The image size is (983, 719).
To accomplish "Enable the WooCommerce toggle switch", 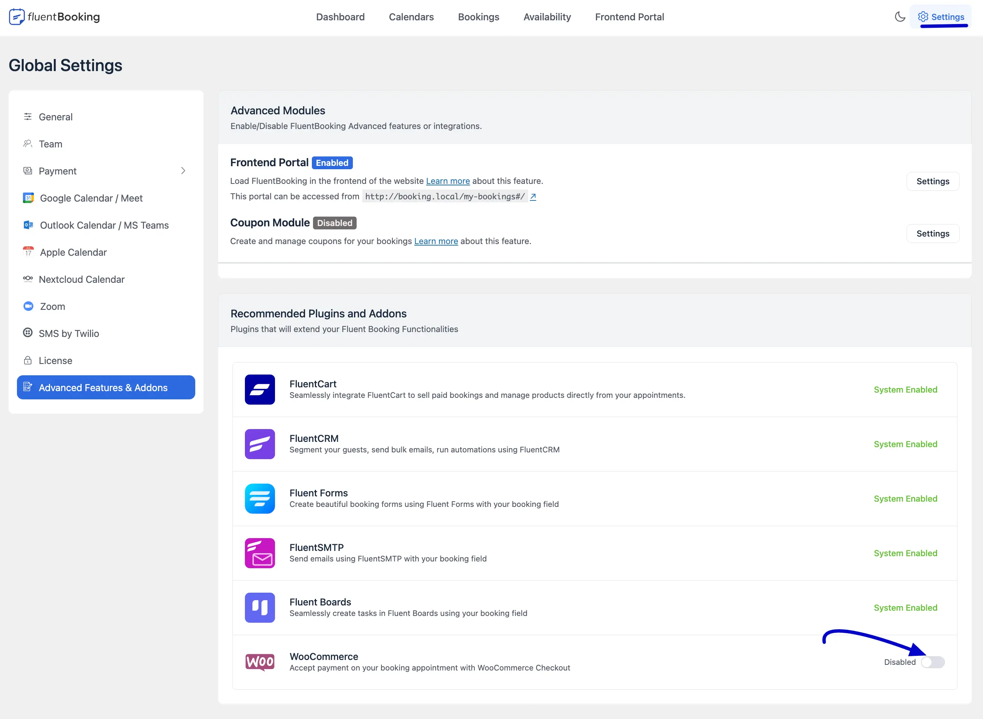I will point(933,662).
